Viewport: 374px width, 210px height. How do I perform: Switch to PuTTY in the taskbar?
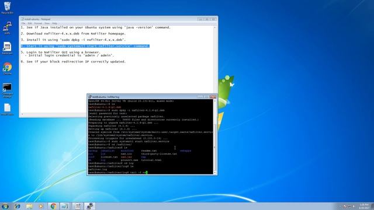(89, 206)
